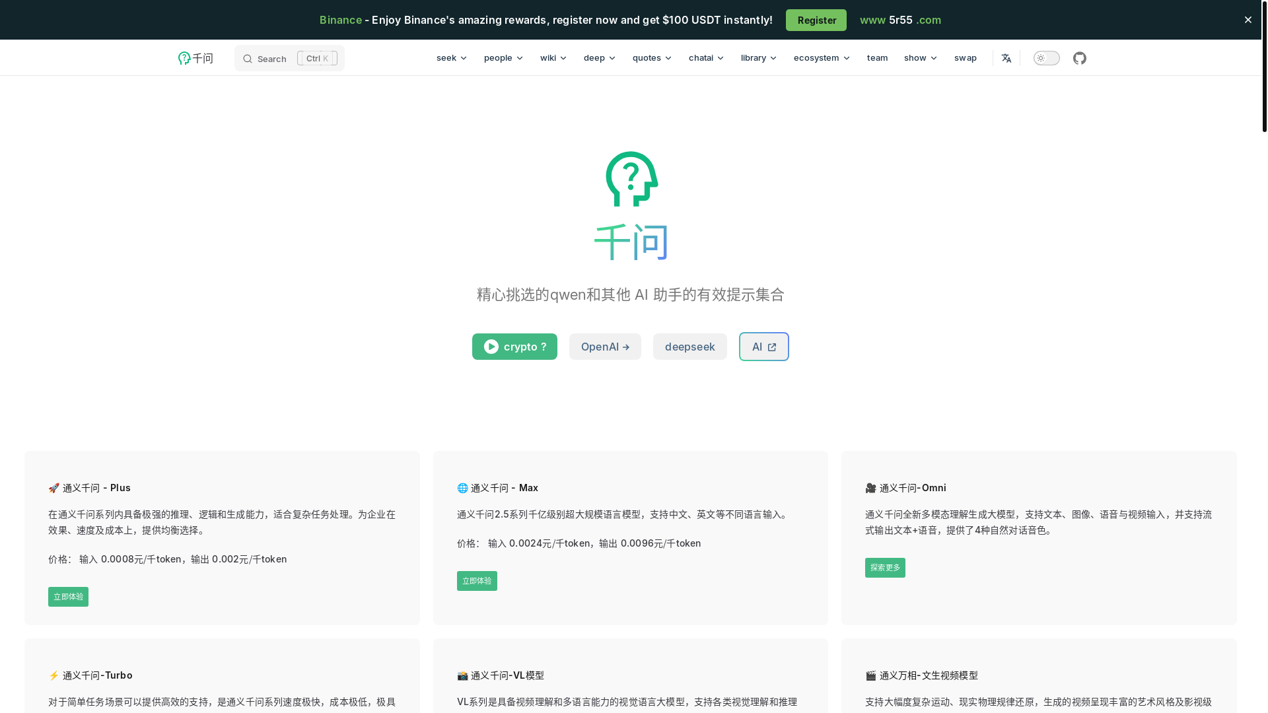Click the 千问 logo in navbar
Viewport: 1268px width, 713px height.
(x=195, y=58)
